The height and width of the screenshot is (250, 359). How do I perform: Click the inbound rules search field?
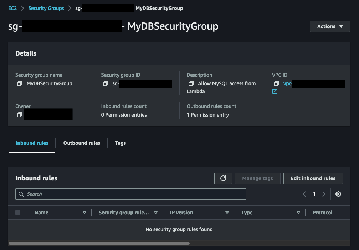pyautogui.click(x=131, y=194)
